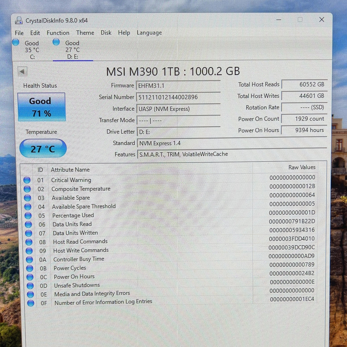Screen dimensions: 347x347
Task: Click the status circle for Percentage Used
Action: point(28,216)
